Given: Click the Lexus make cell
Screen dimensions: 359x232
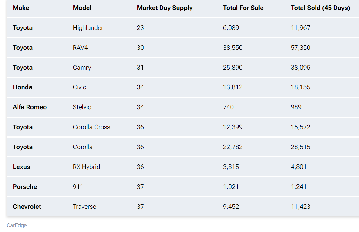Looking at the screenshot, I should 21,167.
